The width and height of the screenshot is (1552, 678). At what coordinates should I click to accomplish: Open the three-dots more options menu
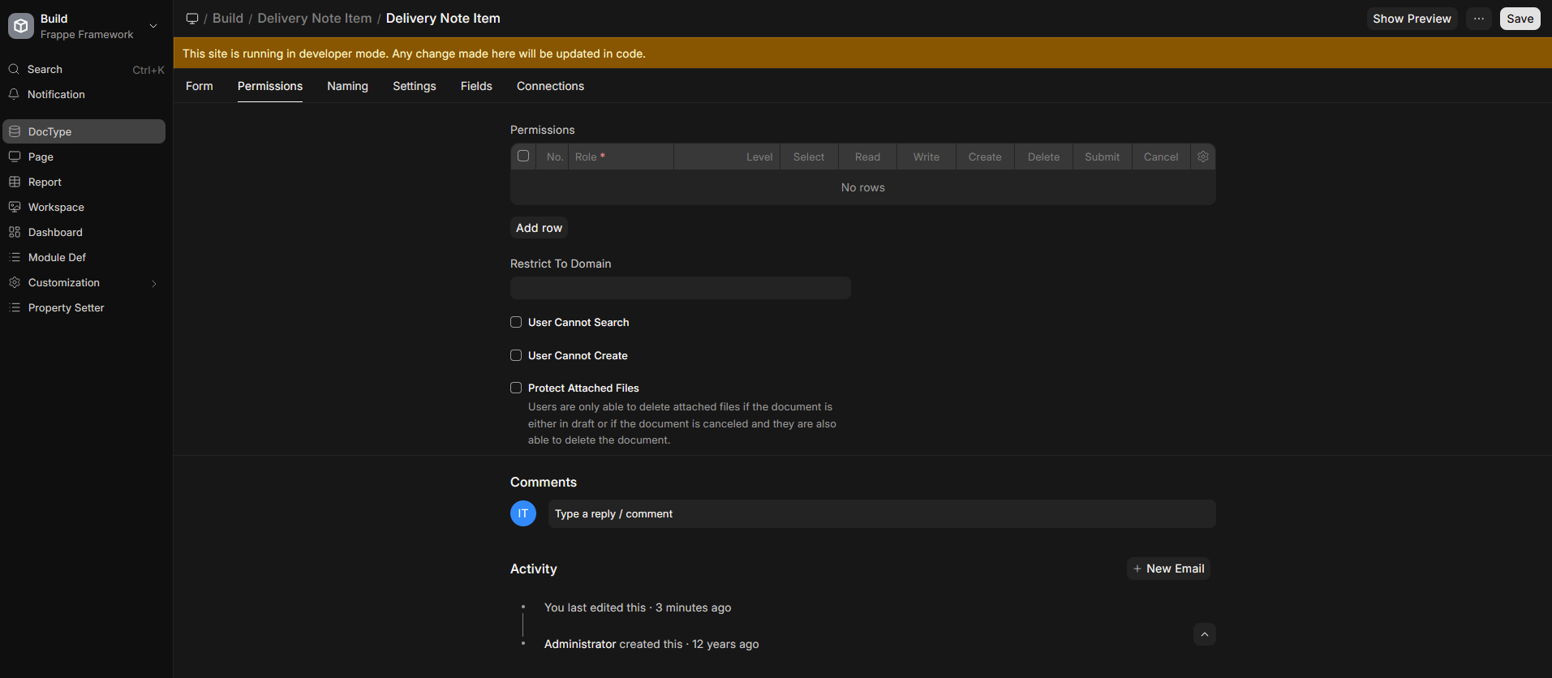(x=1479, y=19)
